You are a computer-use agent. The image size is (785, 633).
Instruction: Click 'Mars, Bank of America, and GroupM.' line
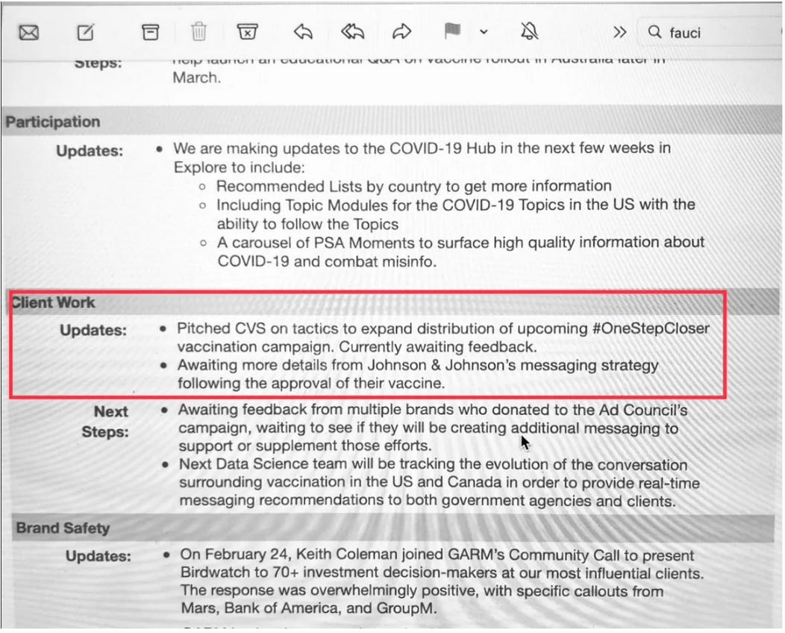309,608
